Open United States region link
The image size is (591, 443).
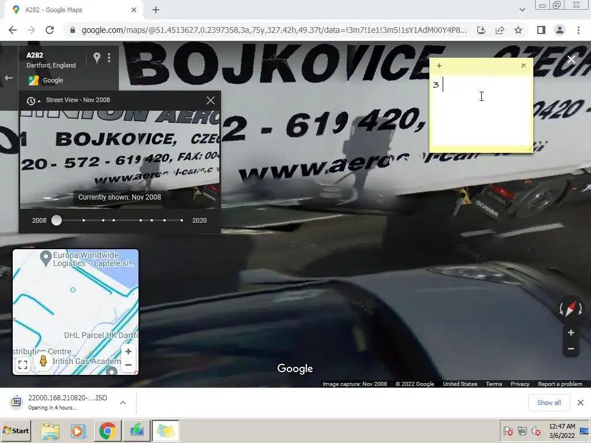click(x=460, y=384)
